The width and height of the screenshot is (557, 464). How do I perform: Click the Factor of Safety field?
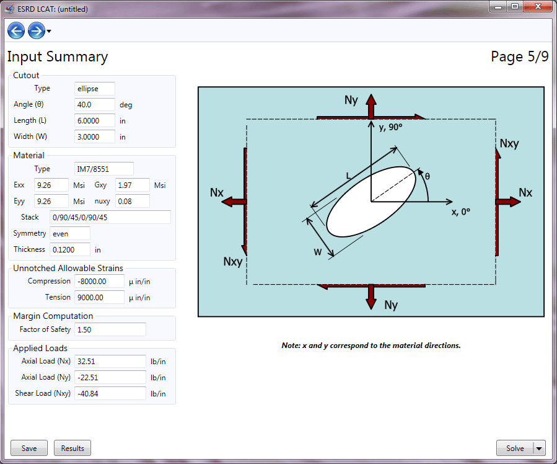click(110, 329)
